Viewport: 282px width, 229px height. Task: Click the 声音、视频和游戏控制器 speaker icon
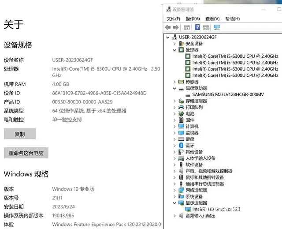[x=181, y=171]
